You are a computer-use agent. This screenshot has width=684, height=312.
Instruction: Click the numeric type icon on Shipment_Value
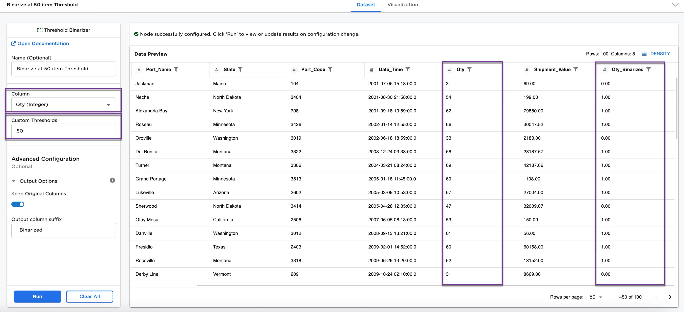[x=527, y=70]
